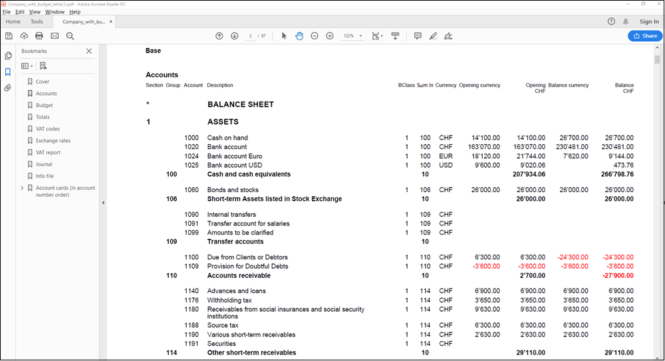The width and height of the screenshot is (665, 361).
Task: Click the 'BALANCE SHEET' heading
Action: (x=241, y=104)
